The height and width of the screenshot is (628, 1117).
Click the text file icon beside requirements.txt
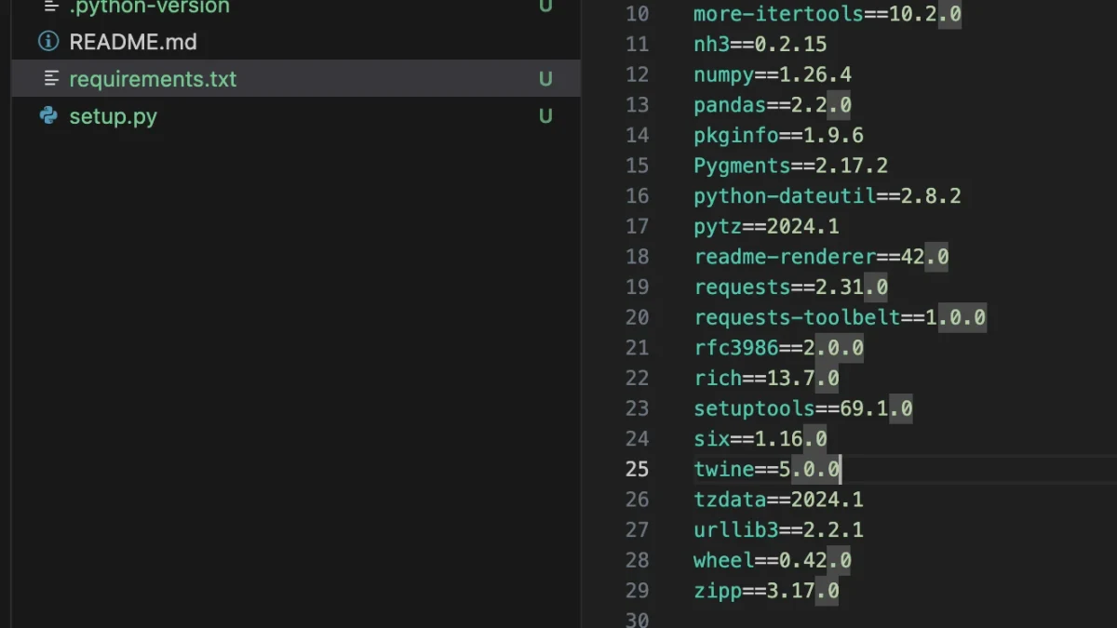click(x=51, y=79)
